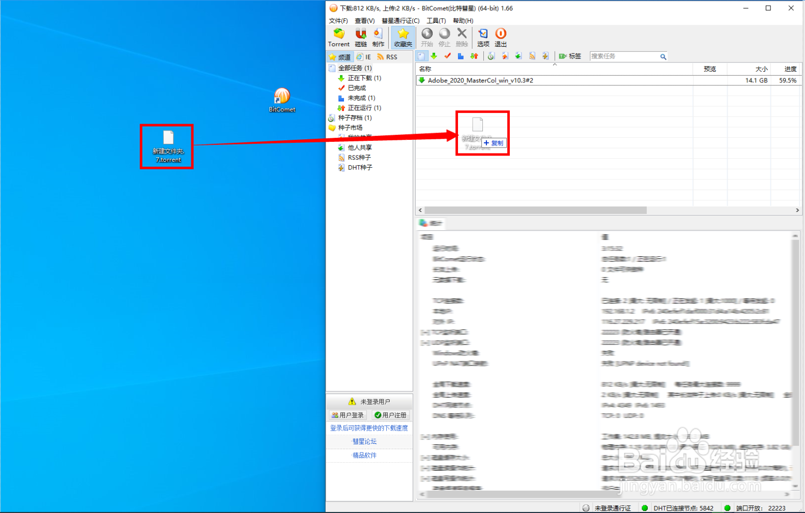Open 精品软件 link
Image resolution: width=805 pixels, height=513 pixels.
tap(364, 455)
